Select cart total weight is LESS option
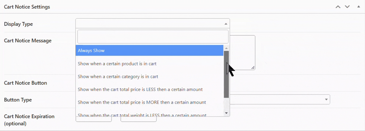The width and height of the screenshot is (365, 131). coord(149,114)
